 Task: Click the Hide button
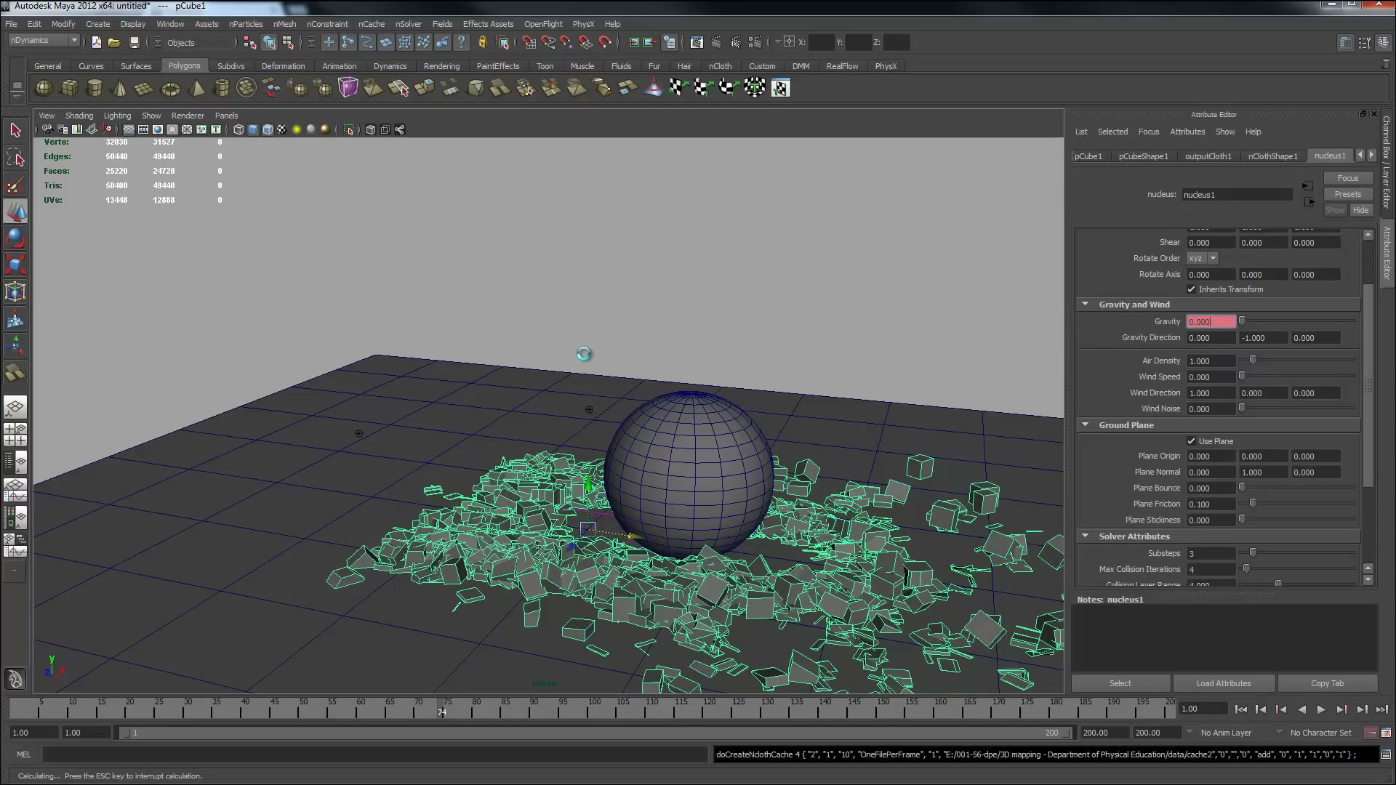tap(1360, 210)
